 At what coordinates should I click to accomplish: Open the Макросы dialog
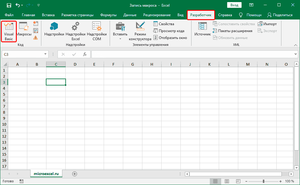24,31
